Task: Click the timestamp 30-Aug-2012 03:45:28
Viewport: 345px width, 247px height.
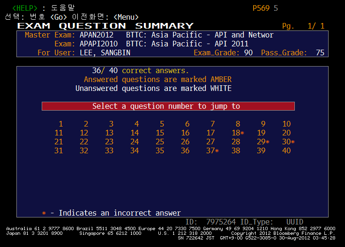Action: pyautogui.click(x=307, y=238)
